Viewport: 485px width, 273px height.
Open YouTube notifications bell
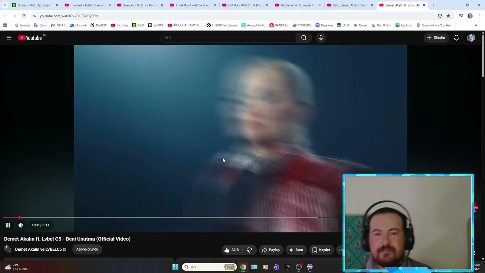(457, 38)
